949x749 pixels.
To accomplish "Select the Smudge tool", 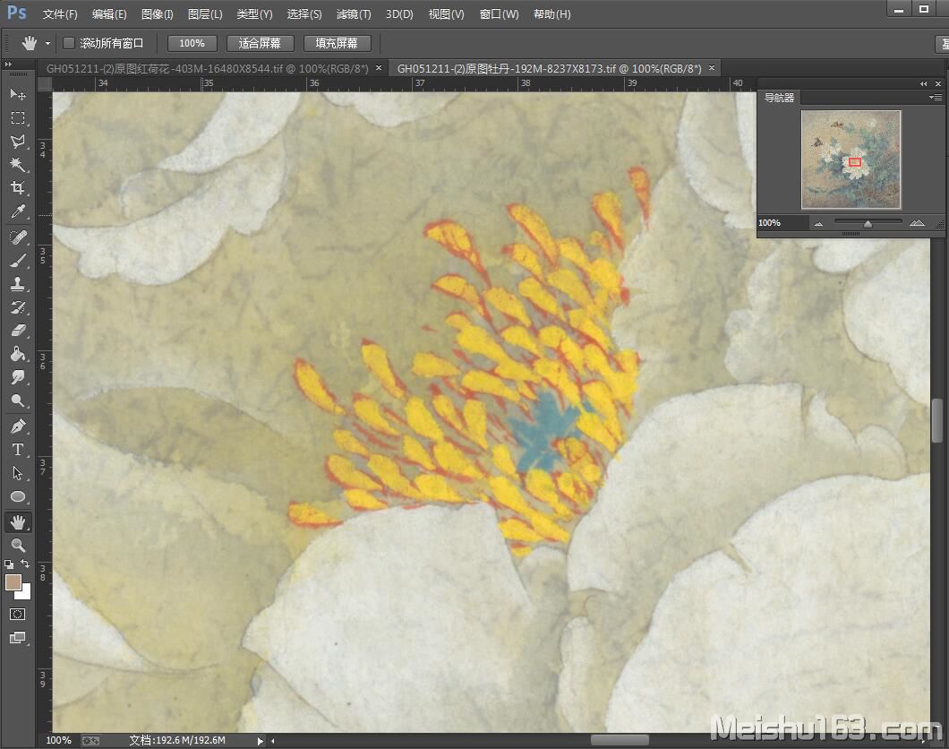I will tap(18, 376).
